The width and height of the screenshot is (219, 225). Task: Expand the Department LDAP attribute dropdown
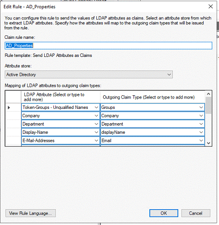tap(96, 124)
